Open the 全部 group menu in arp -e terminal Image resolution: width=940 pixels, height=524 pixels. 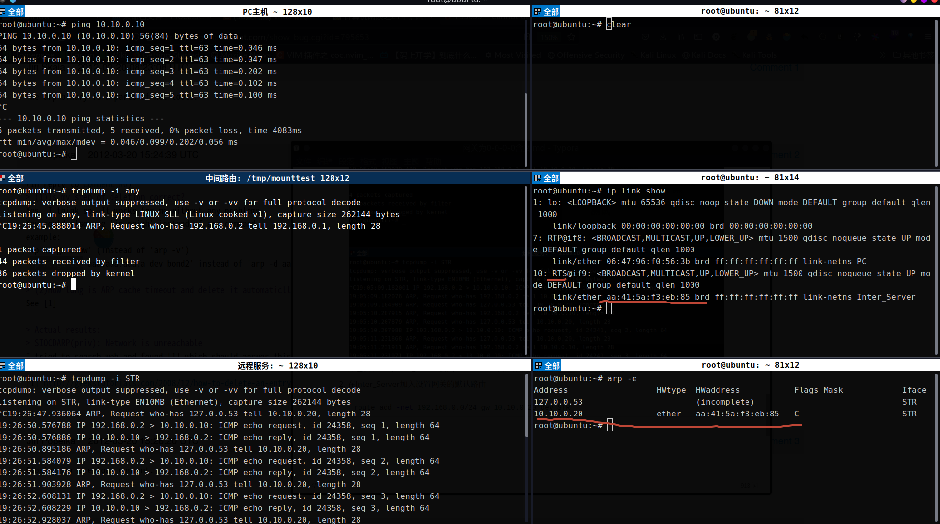547,366
